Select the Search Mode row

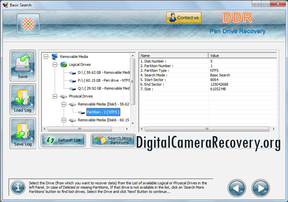tap(208, 75)
